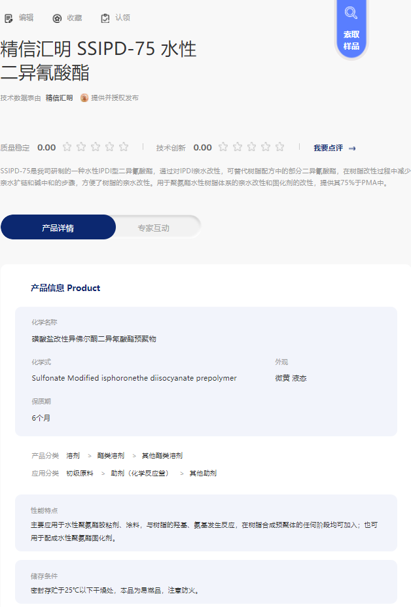Open the 溶剂 product category link
Viewport: 411px width, 607px height.
(73, 456)
